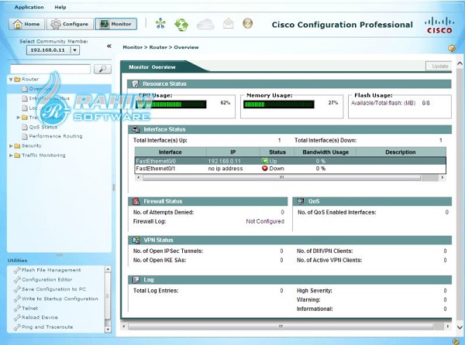Sort by Description column header
The height and width of the screenshot is (345, 465).
point(401,152)
